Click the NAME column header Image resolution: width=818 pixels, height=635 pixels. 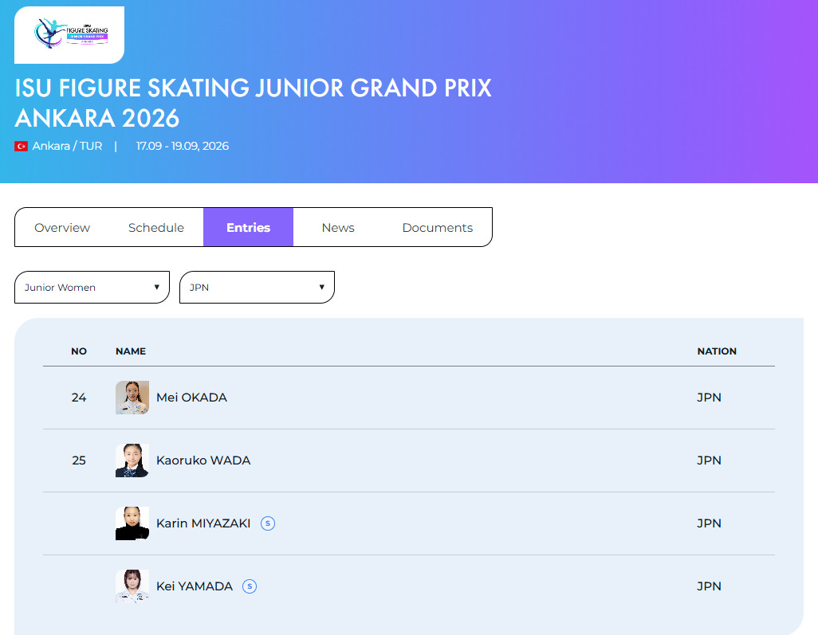[x=131, y=351]
